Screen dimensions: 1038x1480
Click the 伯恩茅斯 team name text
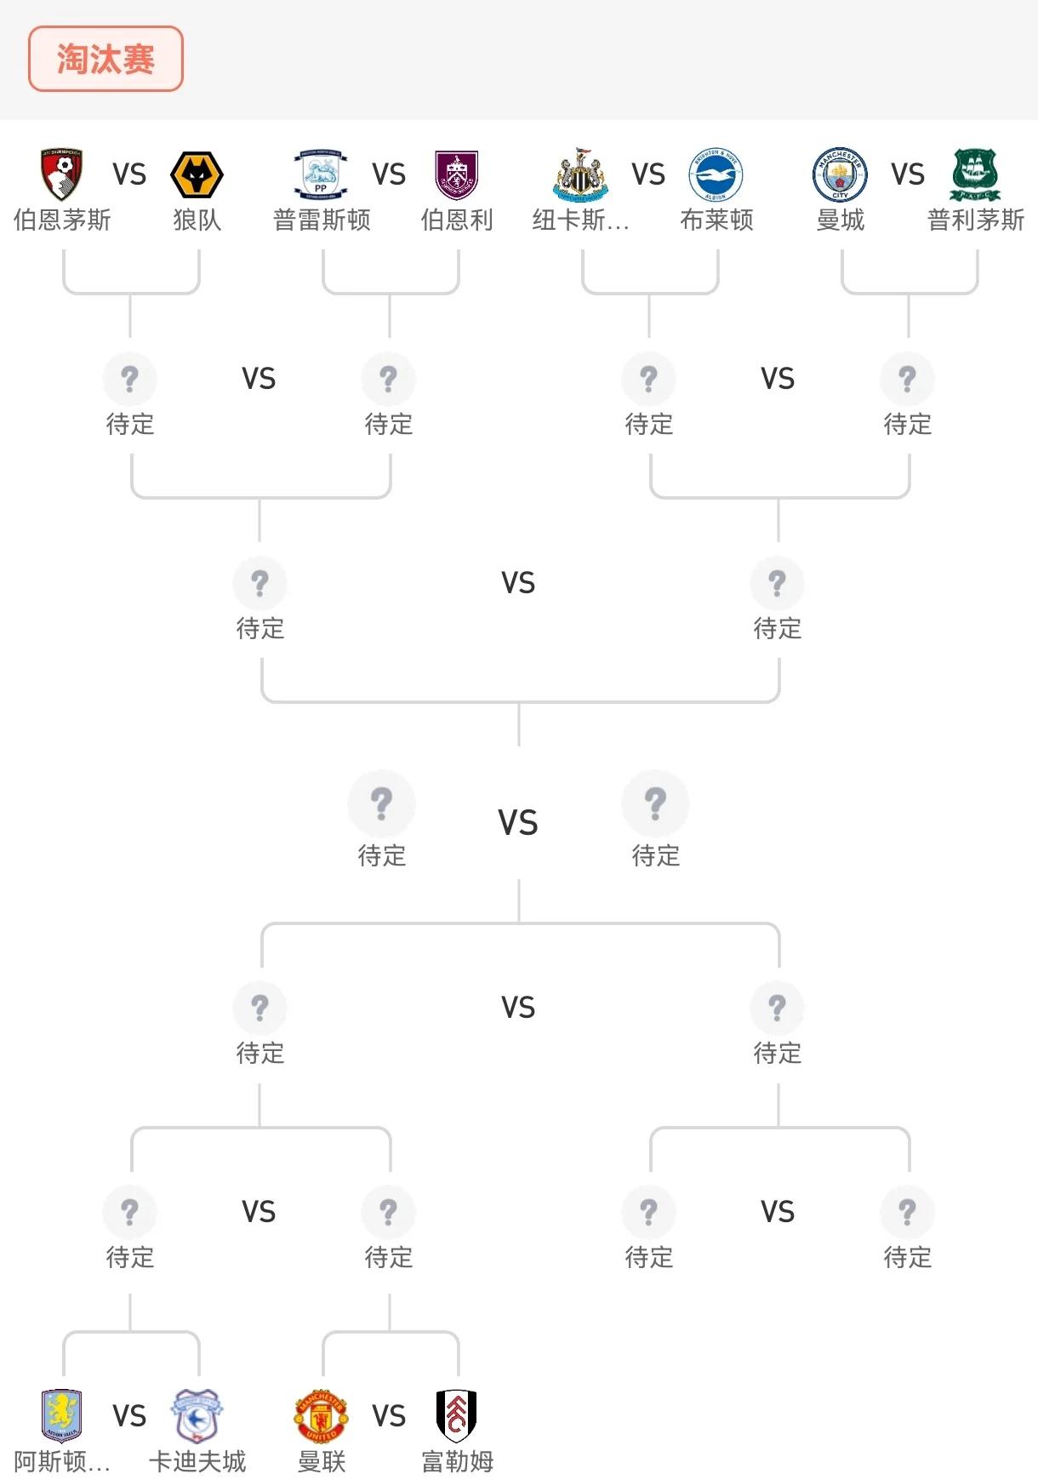(61, 219)
